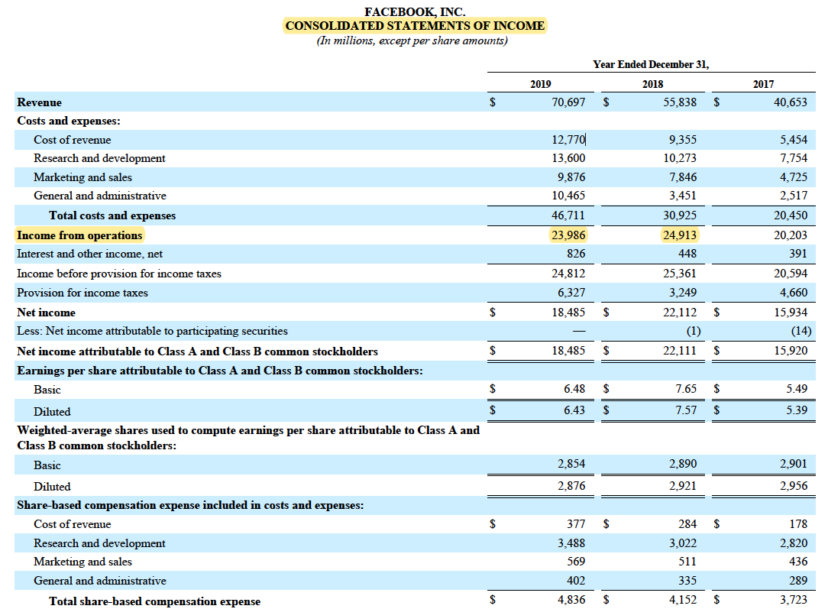Select 2018 Total costs and expenses 30,925
Image resolution: width=828 pixels, height=609 pixels.
[680, 215]
